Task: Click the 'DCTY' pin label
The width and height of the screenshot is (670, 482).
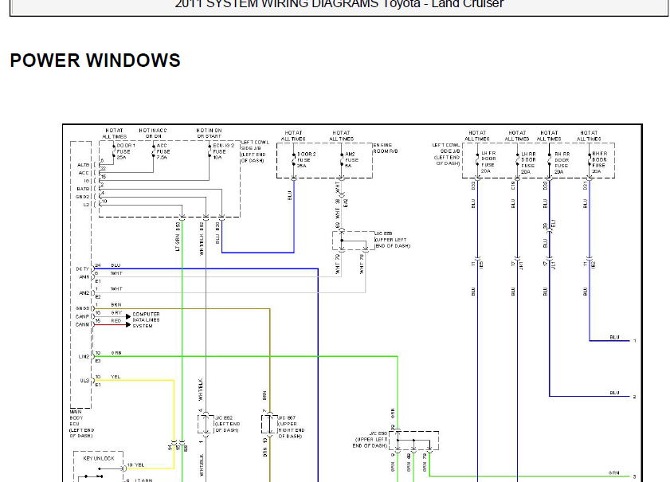Action: (x=83, y=269)
